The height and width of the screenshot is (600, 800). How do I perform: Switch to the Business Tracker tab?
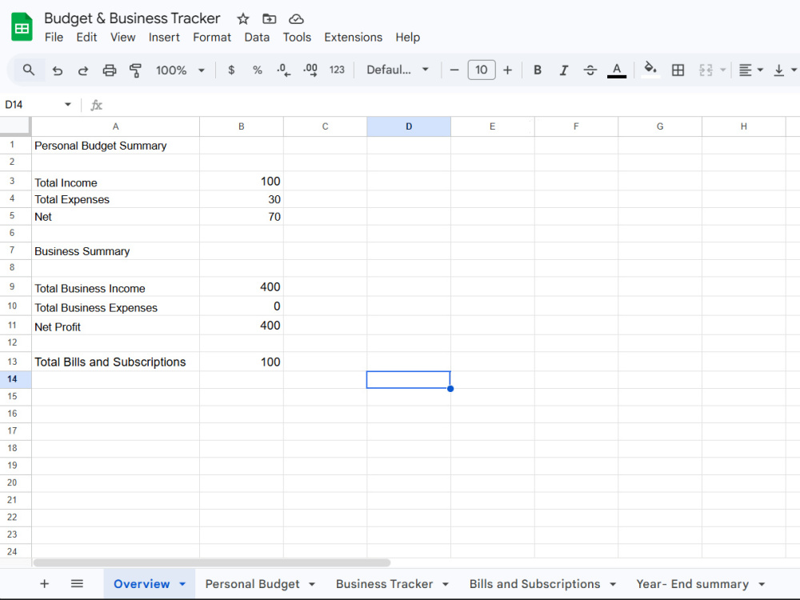384,584
